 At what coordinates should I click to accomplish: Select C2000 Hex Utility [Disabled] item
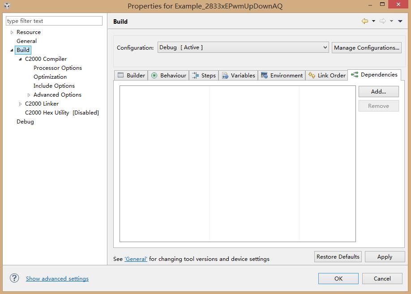click(62, 113)
